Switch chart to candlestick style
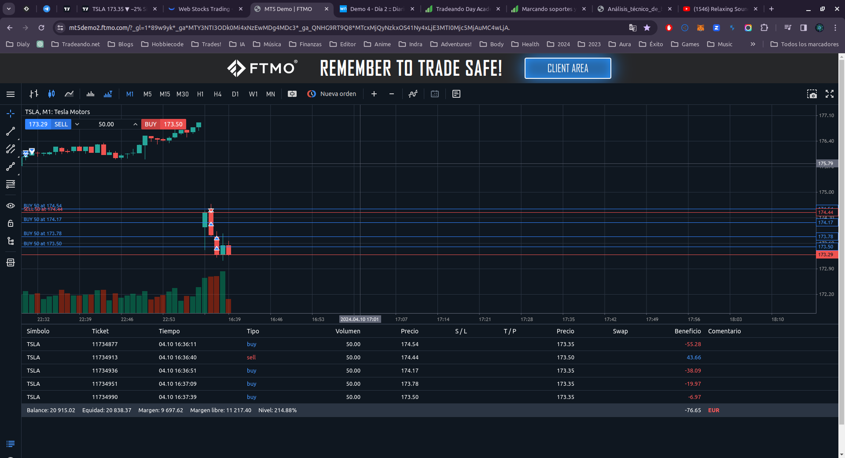Screen dimensions: 845x458 [51, 94]
